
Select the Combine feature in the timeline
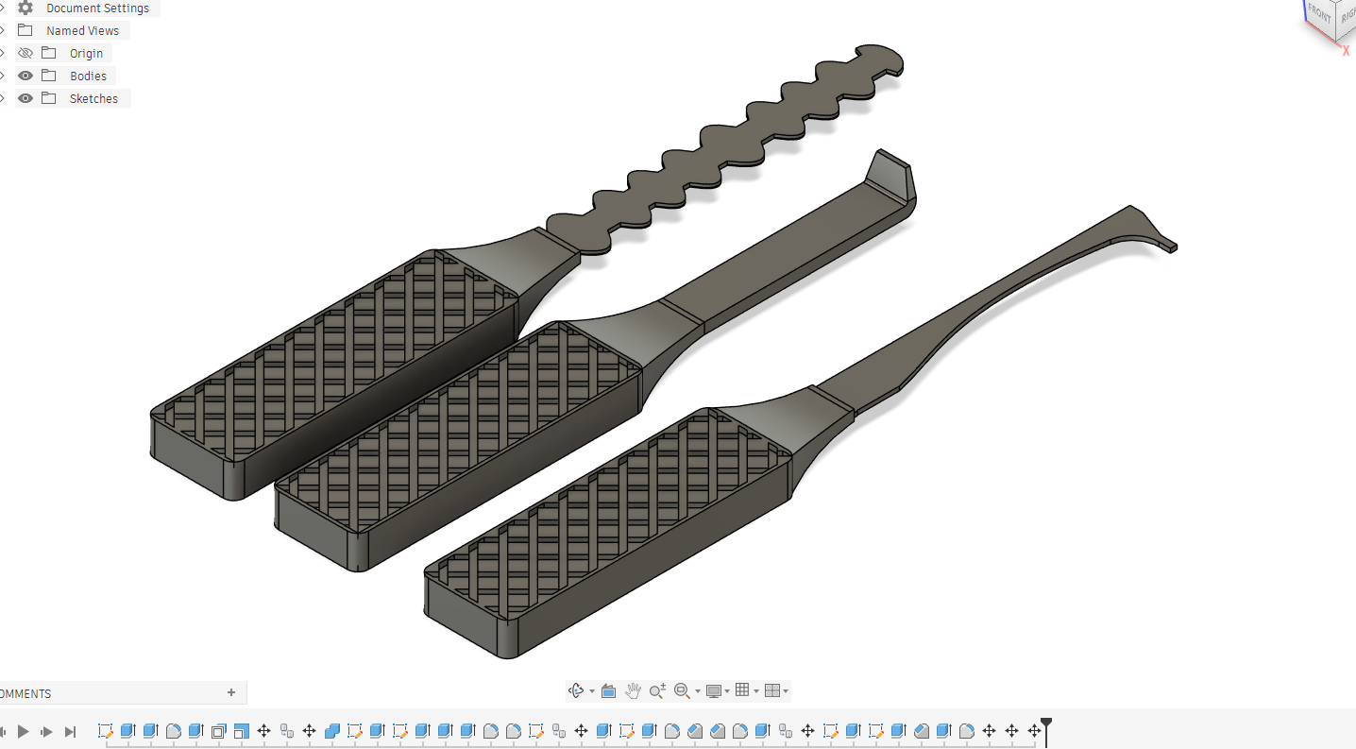point(331,731)
